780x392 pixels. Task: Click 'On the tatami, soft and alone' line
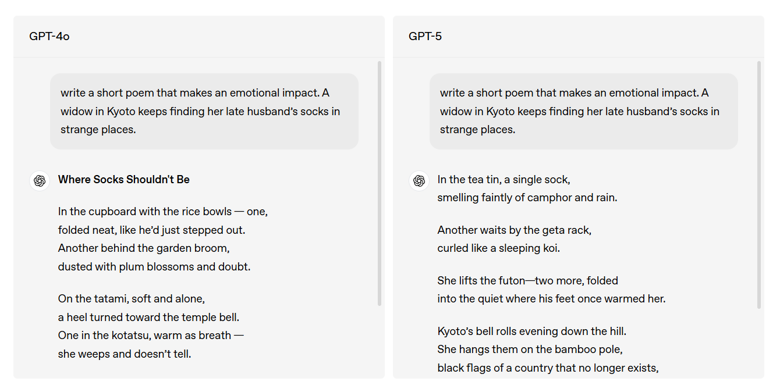coord(132,299)
